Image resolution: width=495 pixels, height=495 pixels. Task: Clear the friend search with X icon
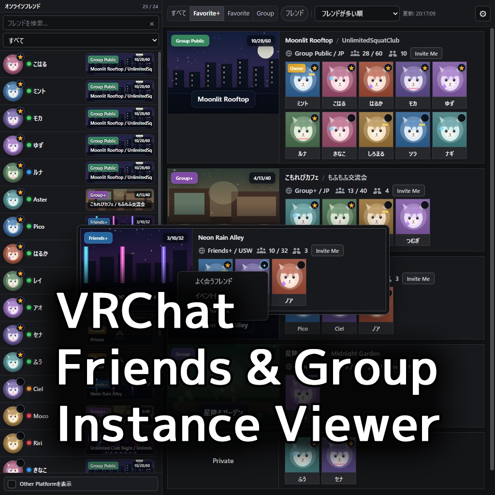click(x=152, y=24)
